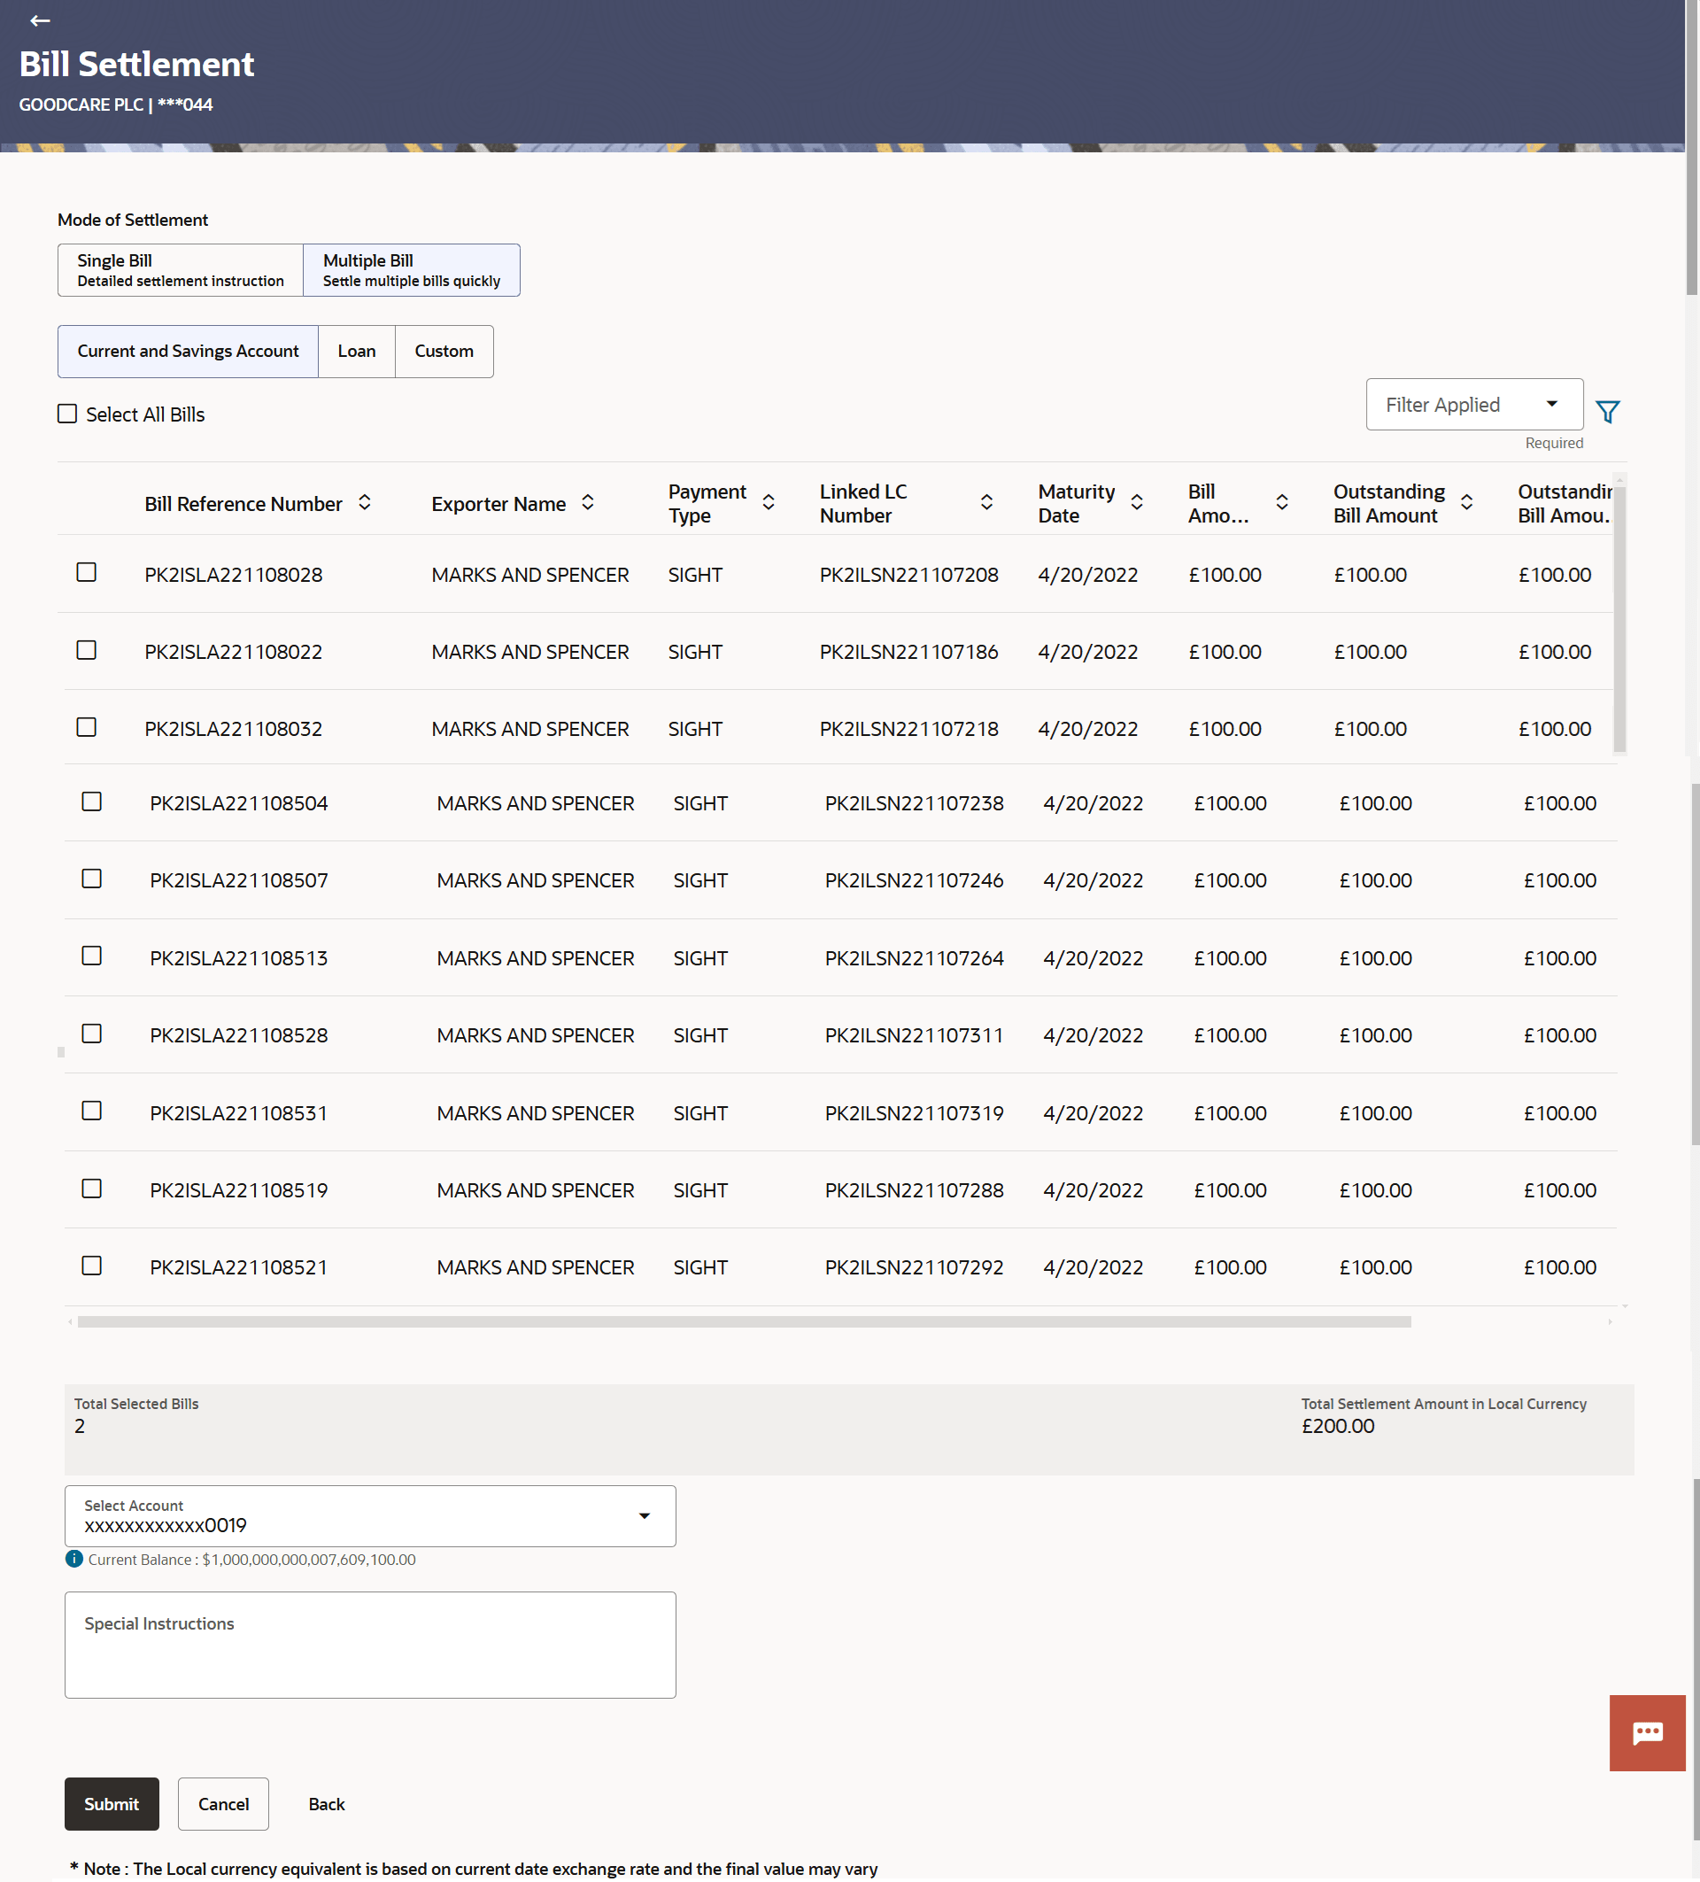The height and width of the screenshot is (1882, 1700).
Task: Click the horizontal table scrollbar
Action: click(x=744, y=1322)
